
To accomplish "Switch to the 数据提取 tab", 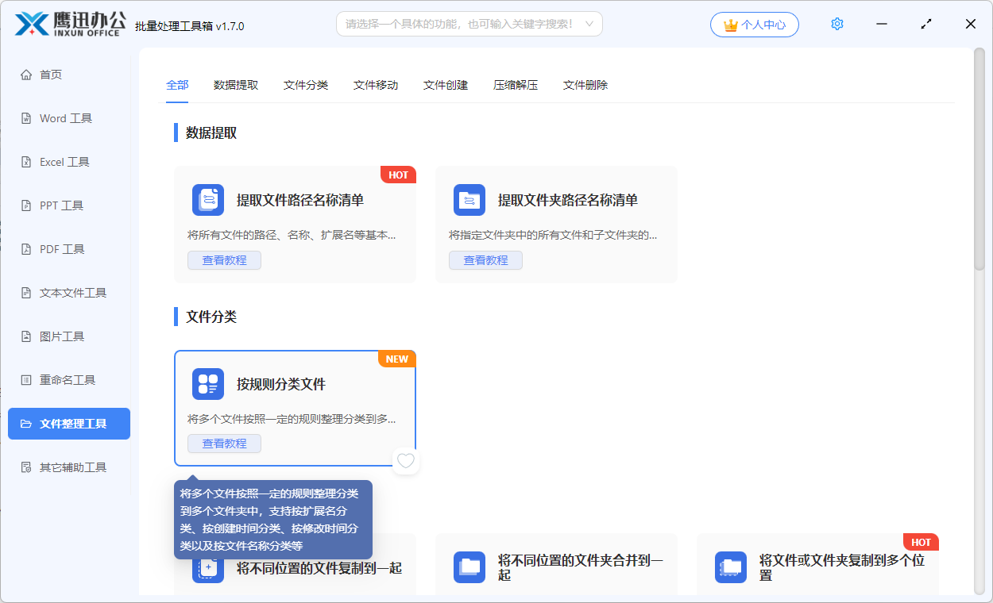I will click(x=236, y=85).
